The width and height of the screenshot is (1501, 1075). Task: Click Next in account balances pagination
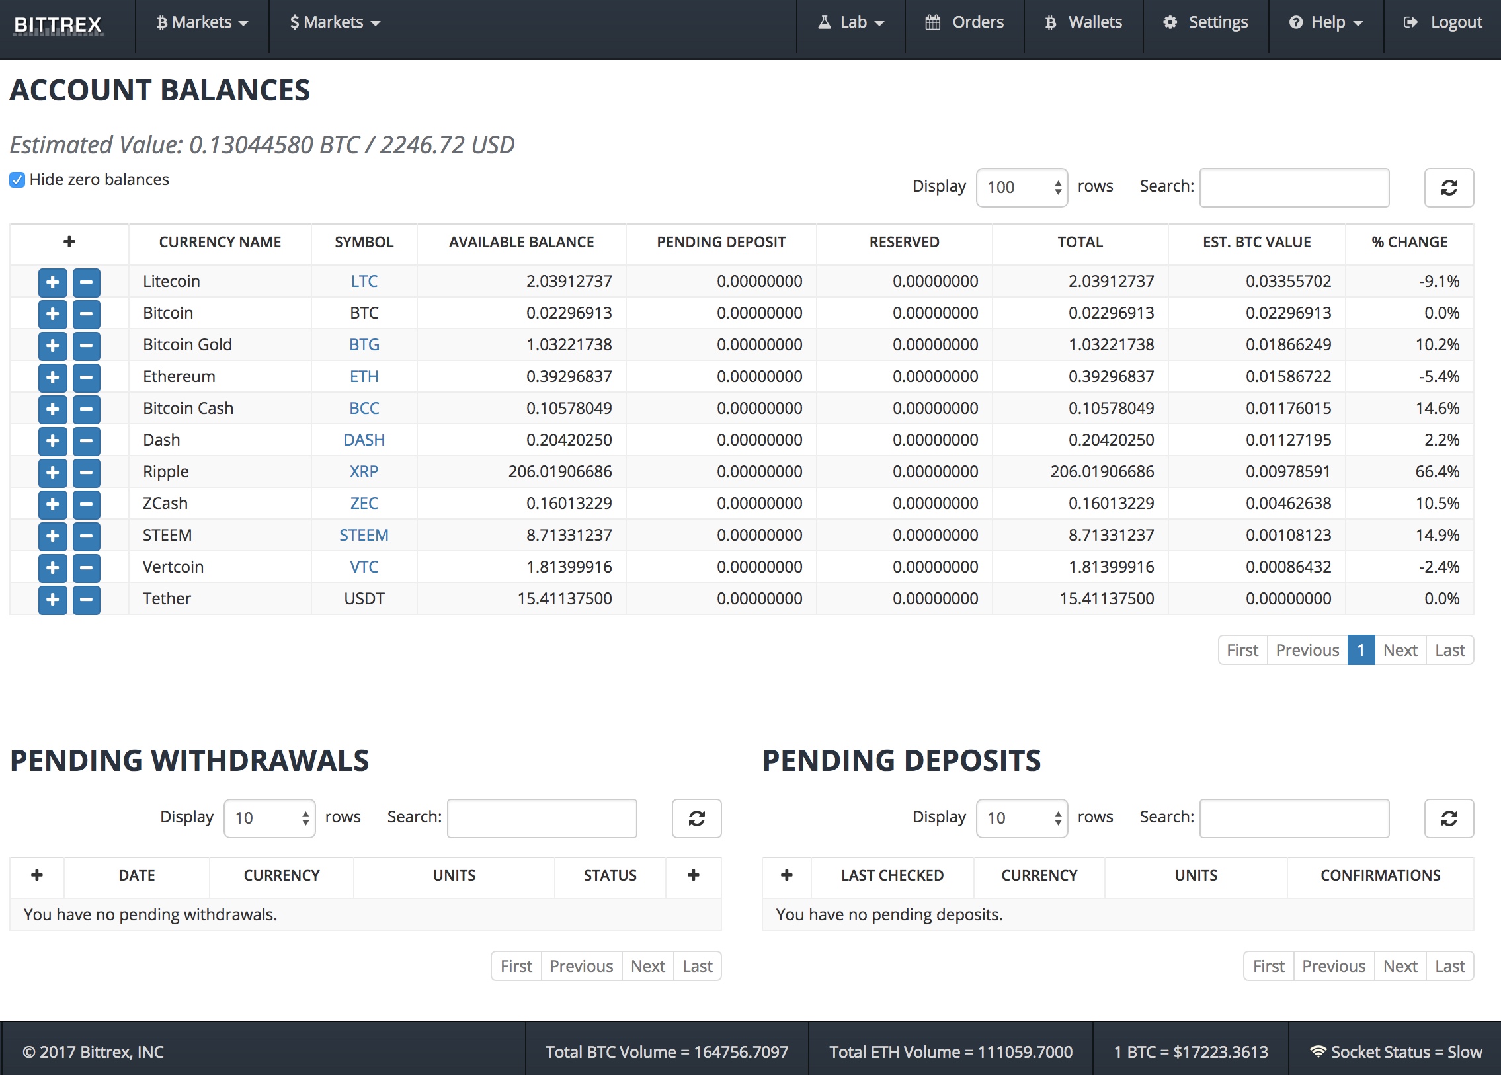1400,651
